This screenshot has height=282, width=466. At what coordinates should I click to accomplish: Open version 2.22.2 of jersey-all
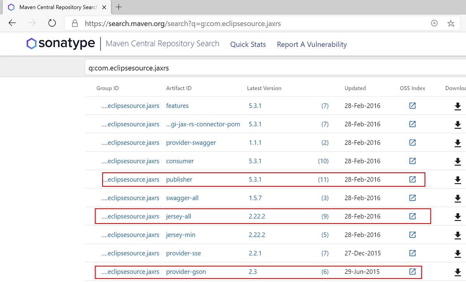[257, 216]
